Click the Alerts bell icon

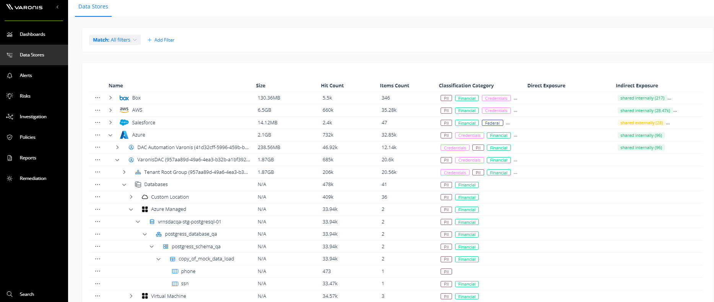tap(10, 75)
